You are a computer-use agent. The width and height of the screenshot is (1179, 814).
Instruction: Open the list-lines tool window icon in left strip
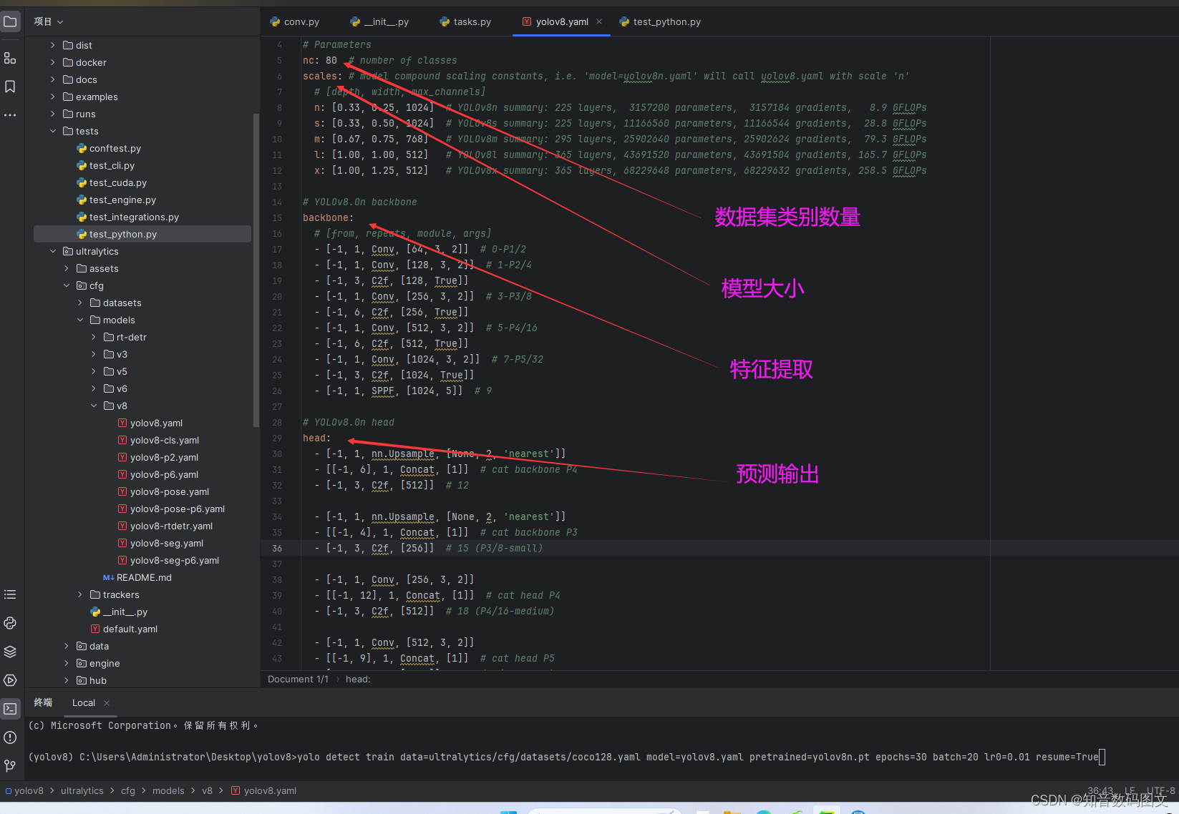[10, 594]
